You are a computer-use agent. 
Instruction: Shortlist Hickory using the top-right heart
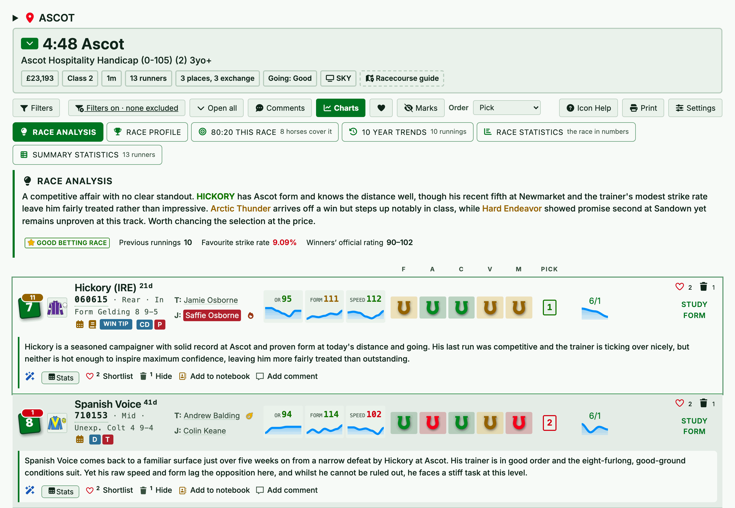pos(680,287)
